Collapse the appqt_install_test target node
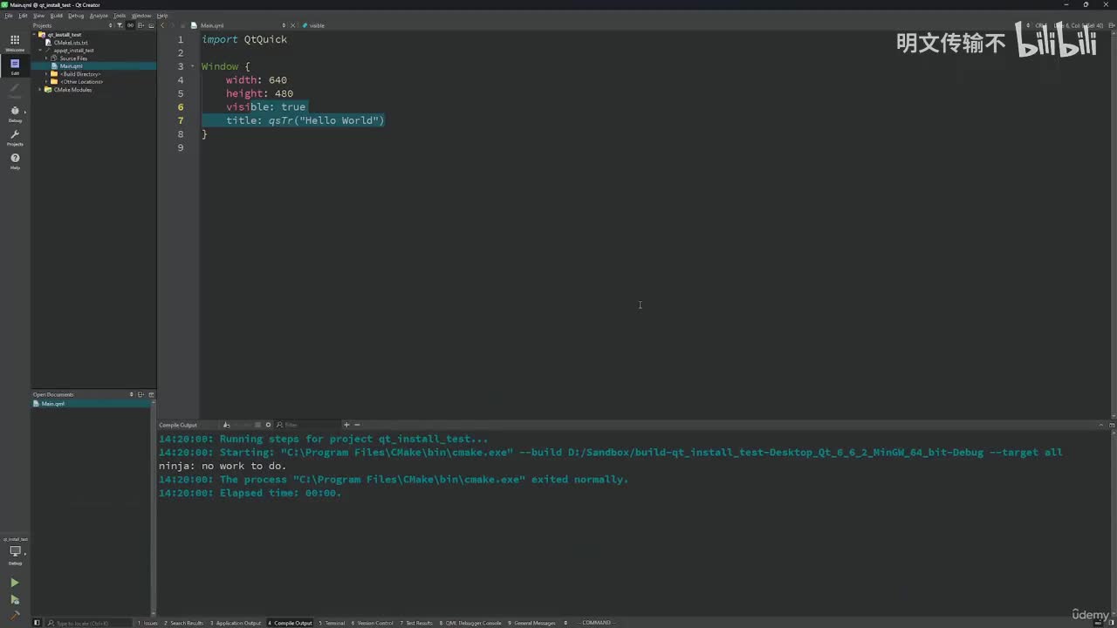The width and height of the screenshot is (1117, 628). click(40, 51)
